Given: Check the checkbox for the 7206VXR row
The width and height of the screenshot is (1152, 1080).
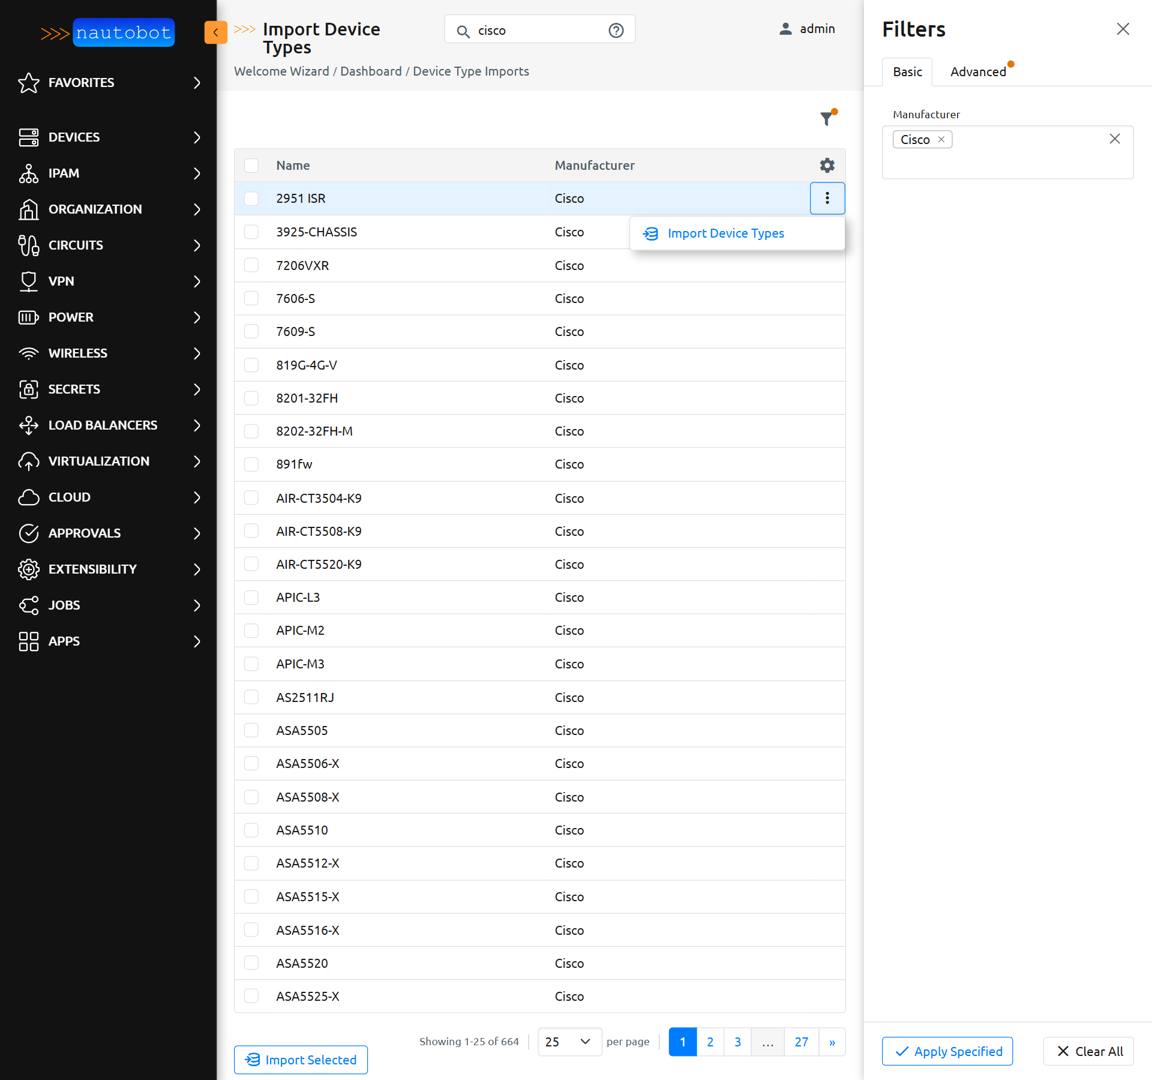Looking at the screenshot, I should [251, 265].
